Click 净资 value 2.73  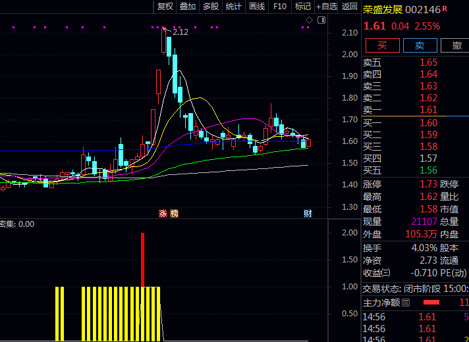tap(428, 260)
